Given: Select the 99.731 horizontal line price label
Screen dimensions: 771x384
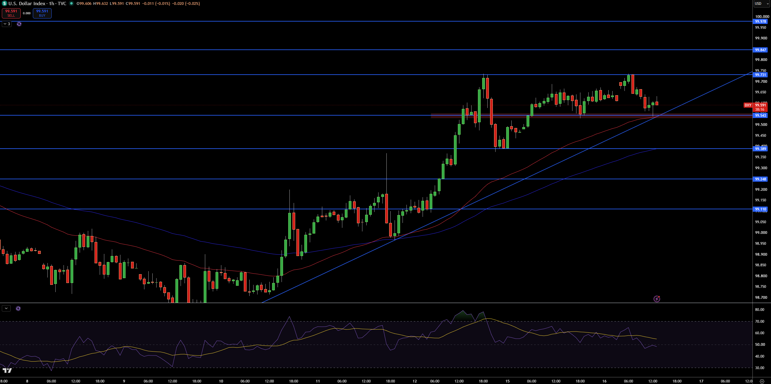Looking at the screenshot, I should point(760,75).
